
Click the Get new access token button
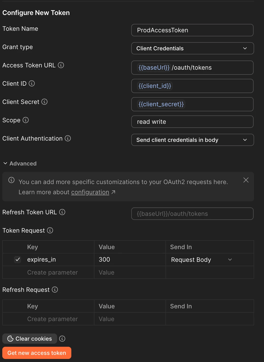click(x=37, y=353)
